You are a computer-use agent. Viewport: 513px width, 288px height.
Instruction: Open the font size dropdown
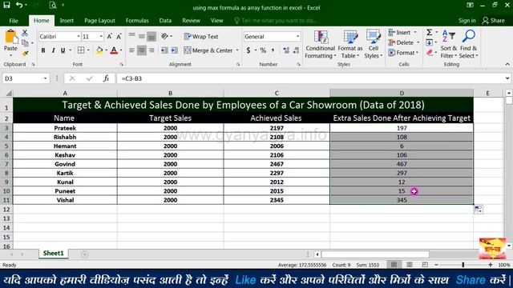coord(101,37)
